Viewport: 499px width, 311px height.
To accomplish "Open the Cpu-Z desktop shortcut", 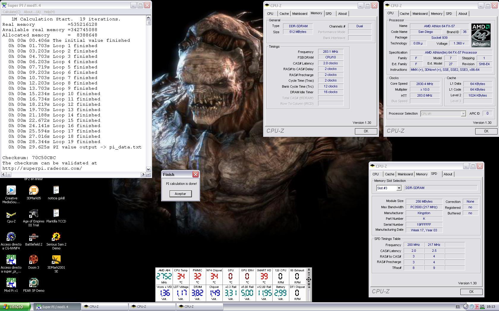I will [x=11, y=214].
